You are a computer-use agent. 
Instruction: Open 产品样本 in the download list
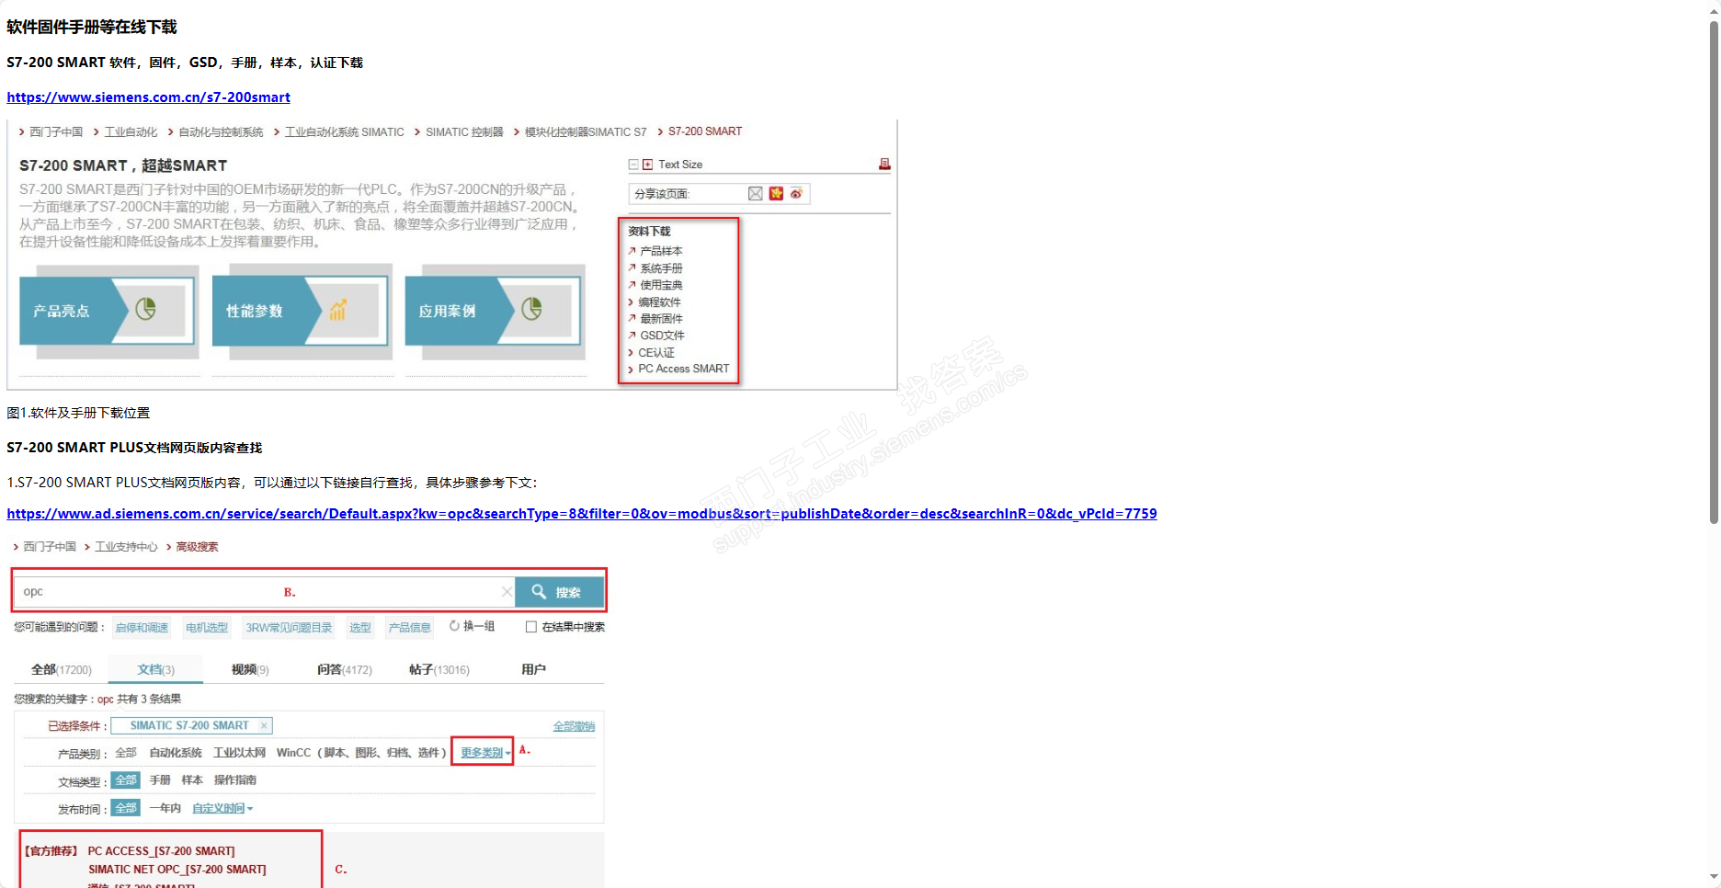point(661,251)
